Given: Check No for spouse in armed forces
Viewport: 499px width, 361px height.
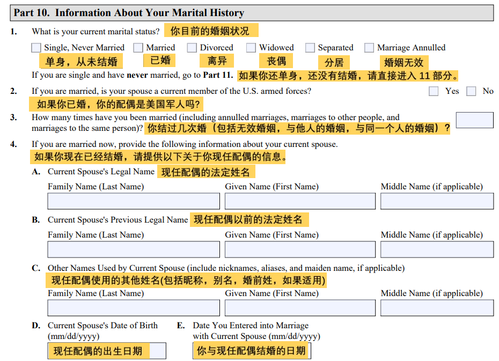Looking at the screenshot, I should [x=471, y=91].
